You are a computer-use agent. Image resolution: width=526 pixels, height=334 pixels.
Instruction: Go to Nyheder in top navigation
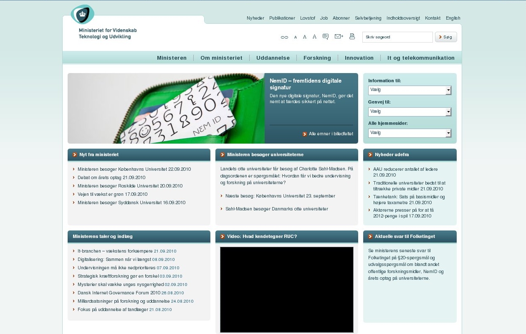[x=255, y=18]
